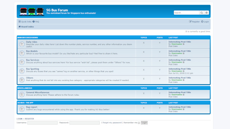Open the Bus Models forum
This screenshot has width=230, height=129.
pyautogui.click(x=32, y=51)
